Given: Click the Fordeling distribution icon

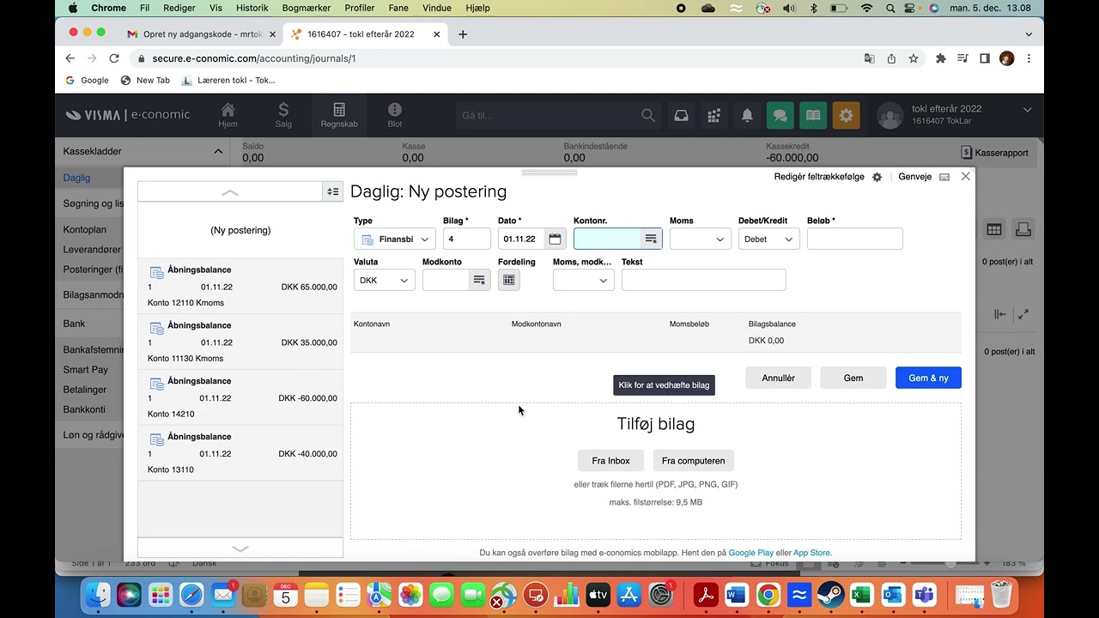Looking at the screenshot, I should click(508, 280).
